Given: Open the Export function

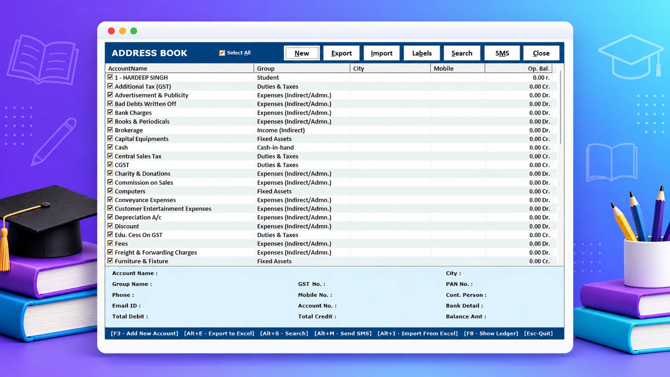Looking at the screenshot, I should pos(341,53).
